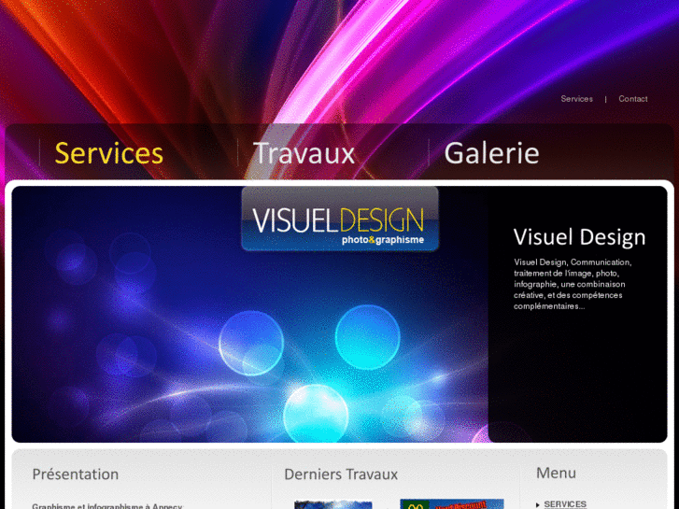Click the Visuel Design photo&graphisme logo

[340, 219]
